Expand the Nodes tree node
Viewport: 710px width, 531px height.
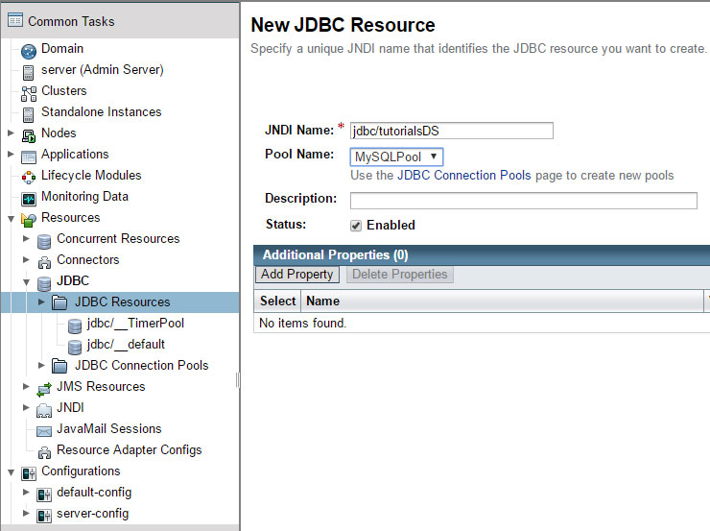click(11, 133)
